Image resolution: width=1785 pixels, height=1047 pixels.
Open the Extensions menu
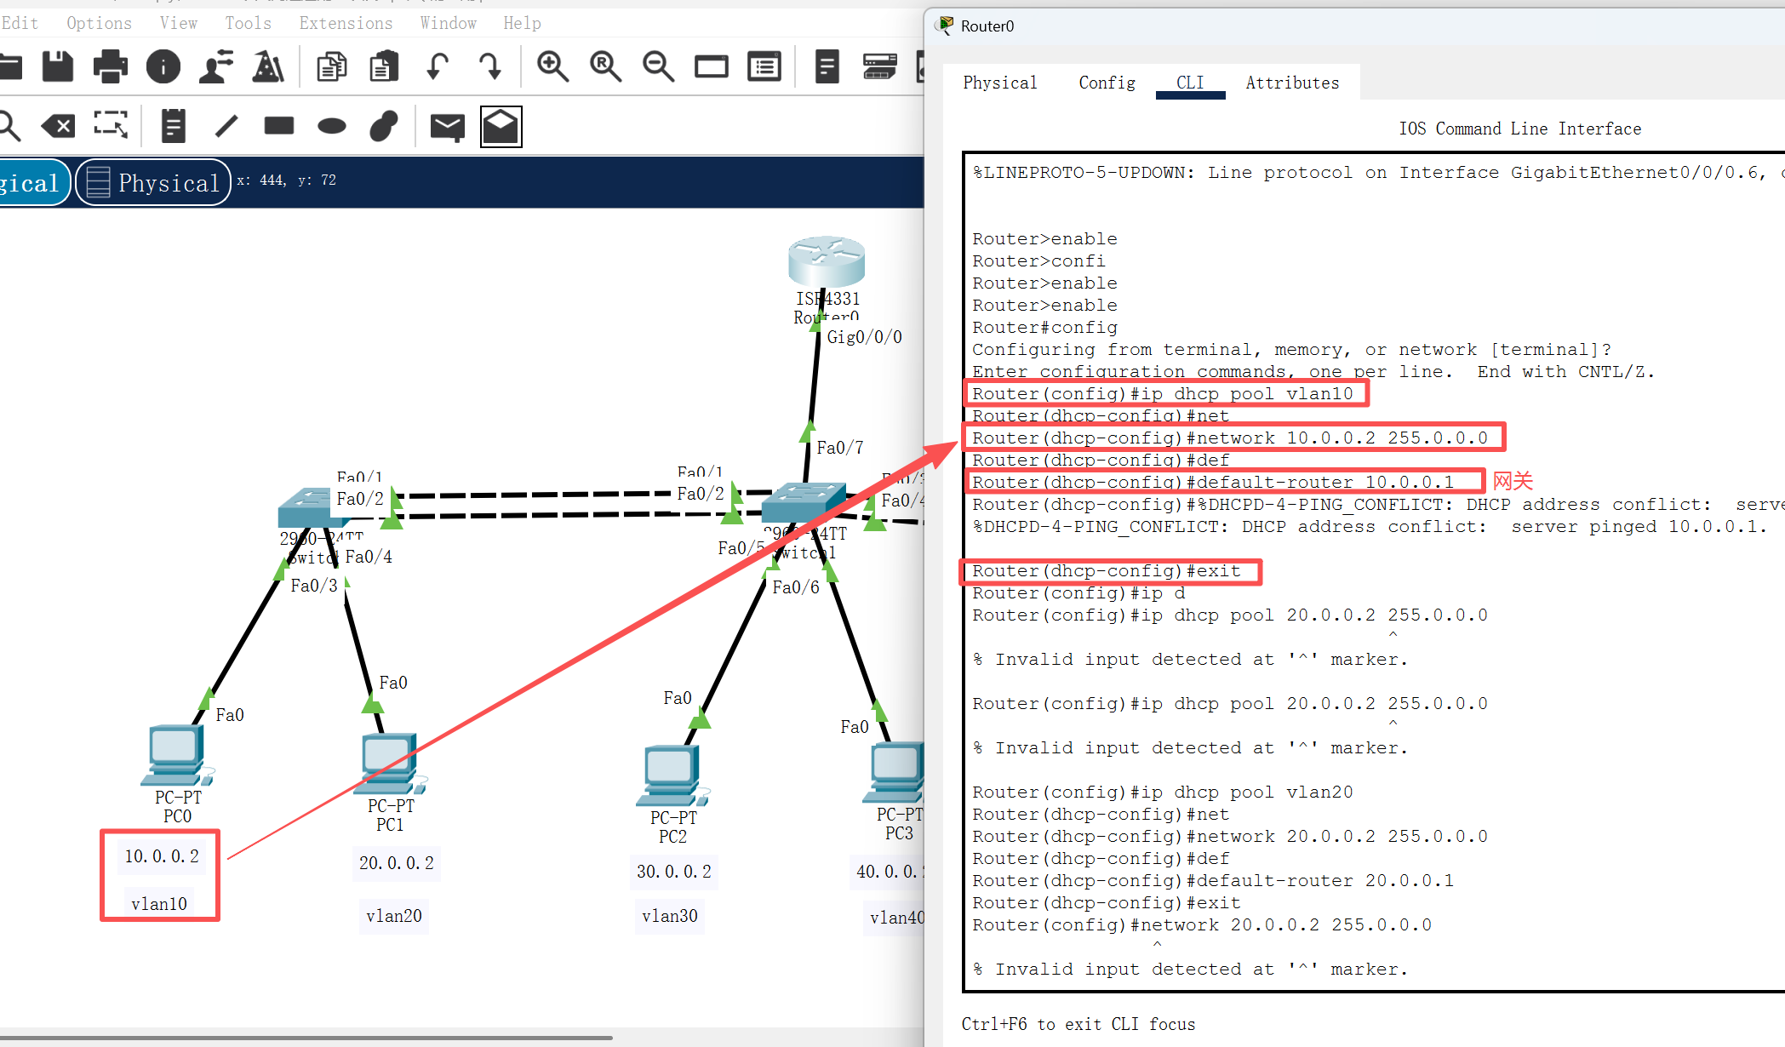click(x=346, y=23)
